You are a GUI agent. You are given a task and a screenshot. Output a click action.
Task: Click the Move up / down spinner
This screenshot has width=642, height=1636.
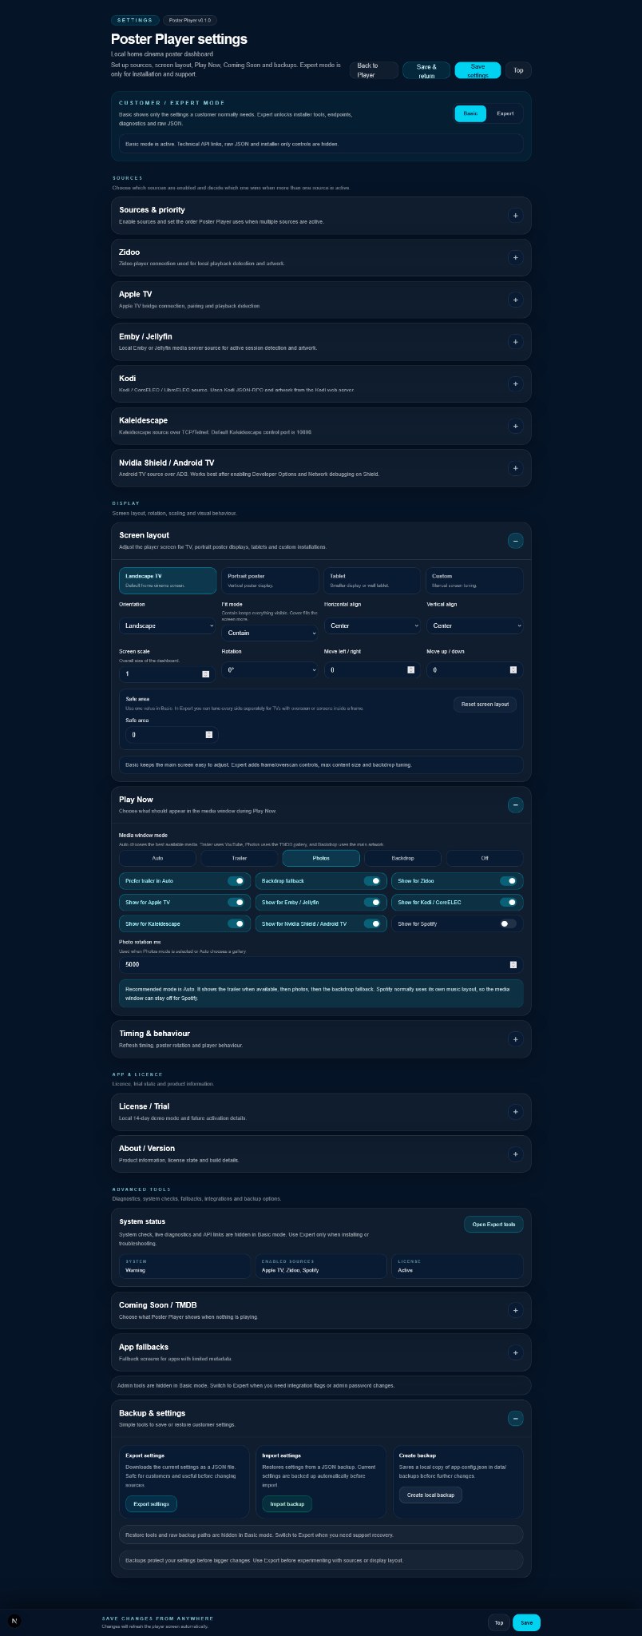(x=513, y=669)
